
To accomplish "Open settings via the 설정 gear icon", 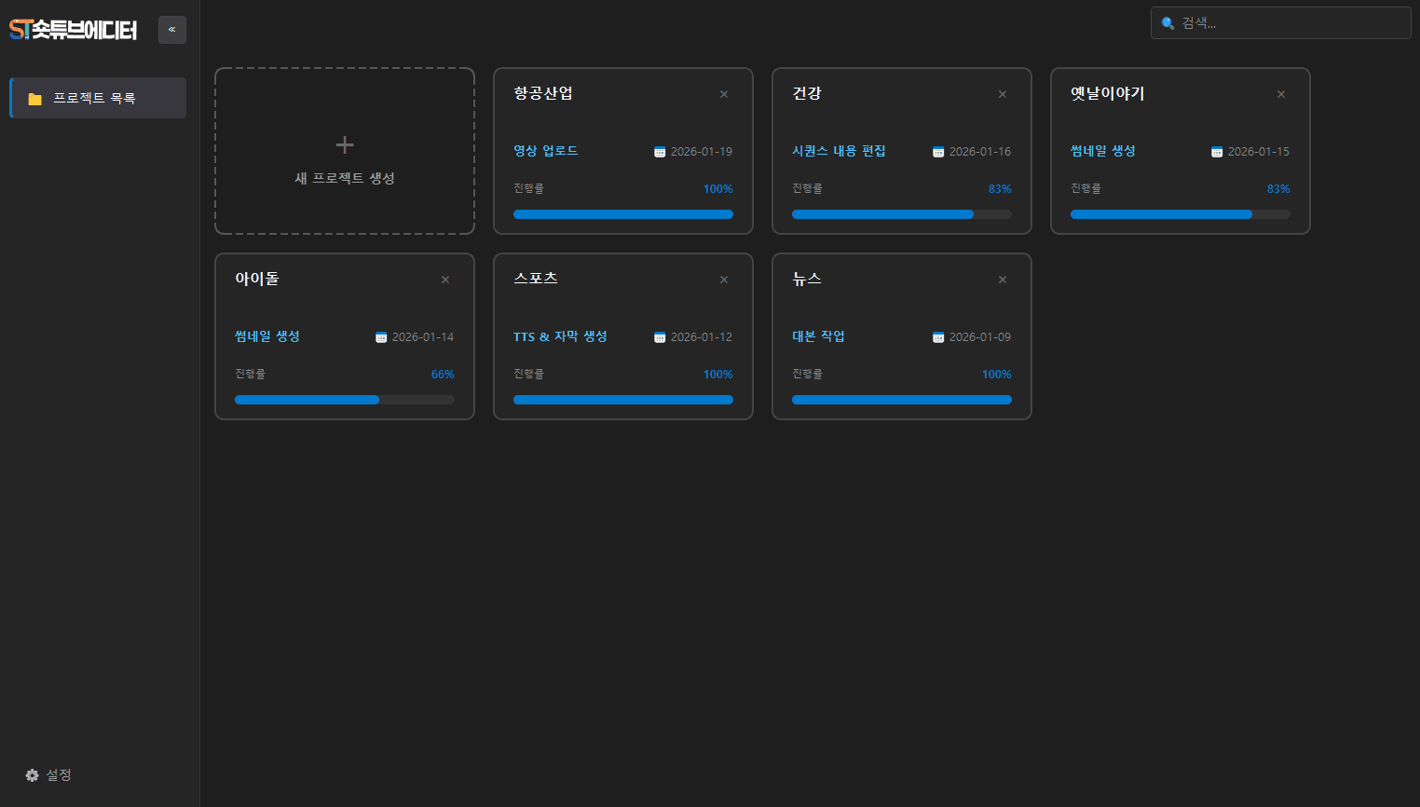I will click(32, 774).
